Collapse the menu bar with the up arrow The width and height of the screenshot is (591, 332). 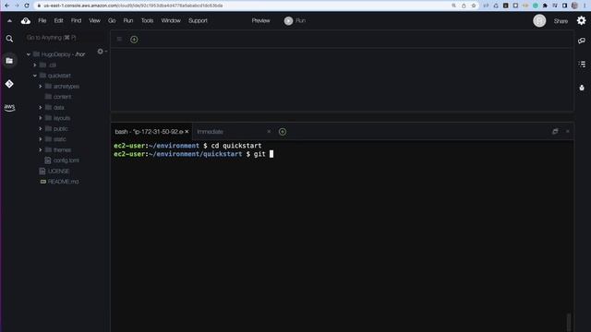point(9,21)
